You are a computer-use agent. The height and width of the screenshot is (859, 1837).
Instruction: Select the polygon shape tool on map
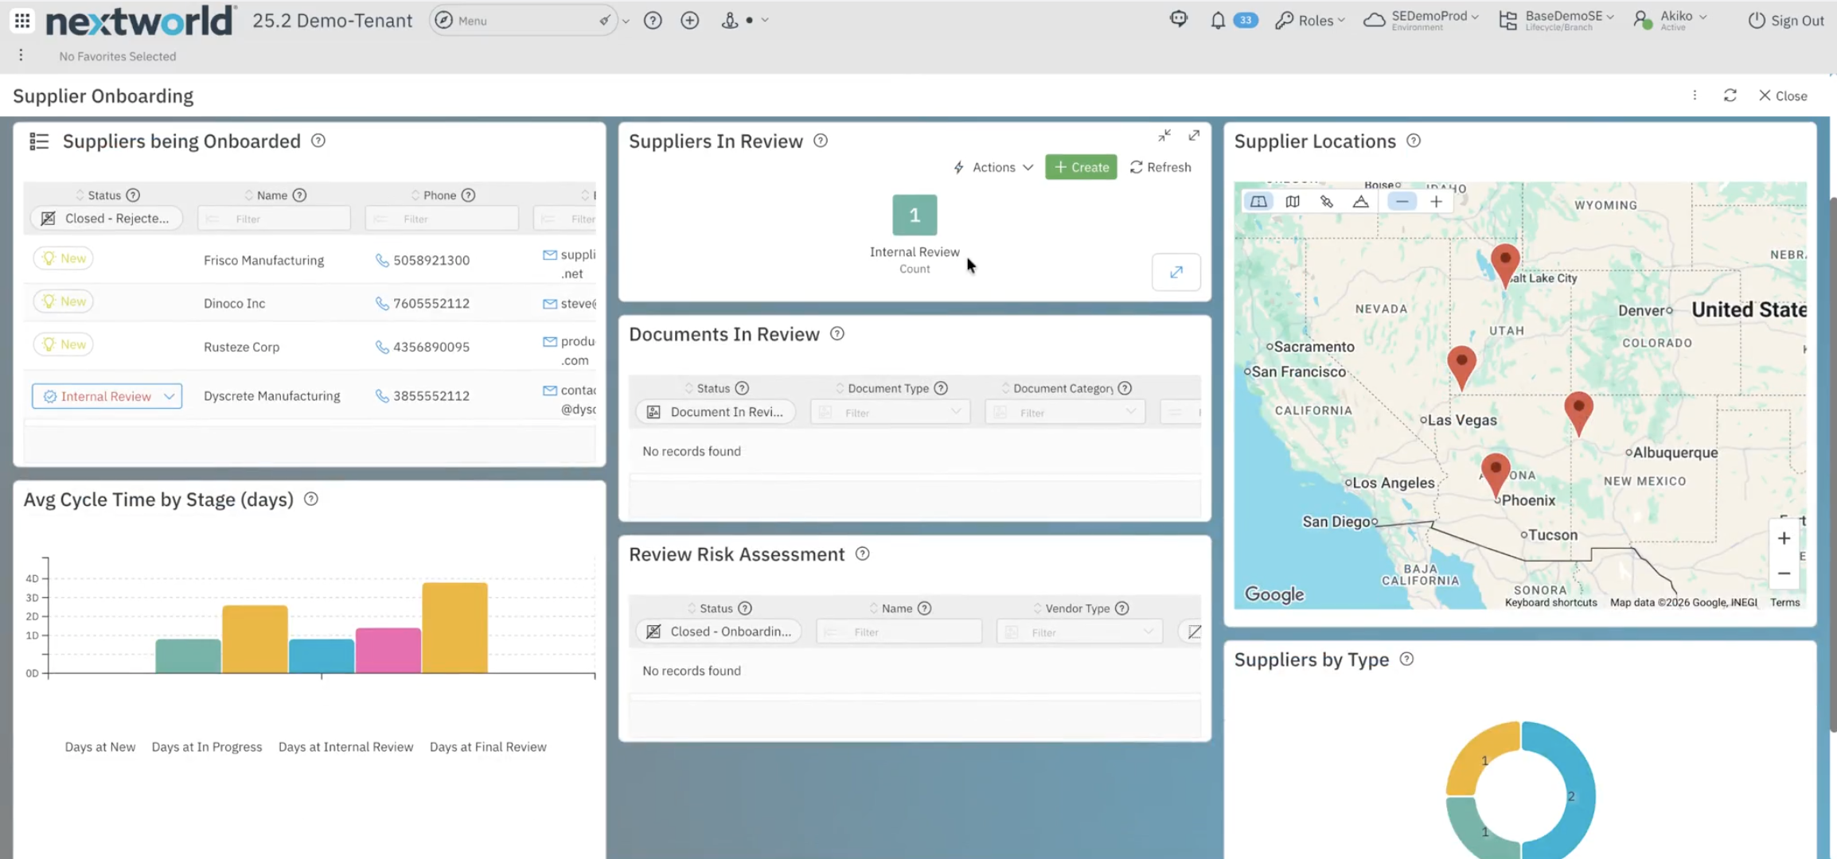coord(1361,202)
